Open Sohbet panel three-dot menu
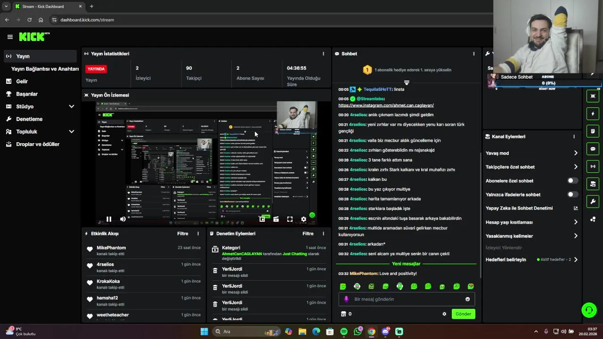The image size is (603, 339). (x=474, y=54)
